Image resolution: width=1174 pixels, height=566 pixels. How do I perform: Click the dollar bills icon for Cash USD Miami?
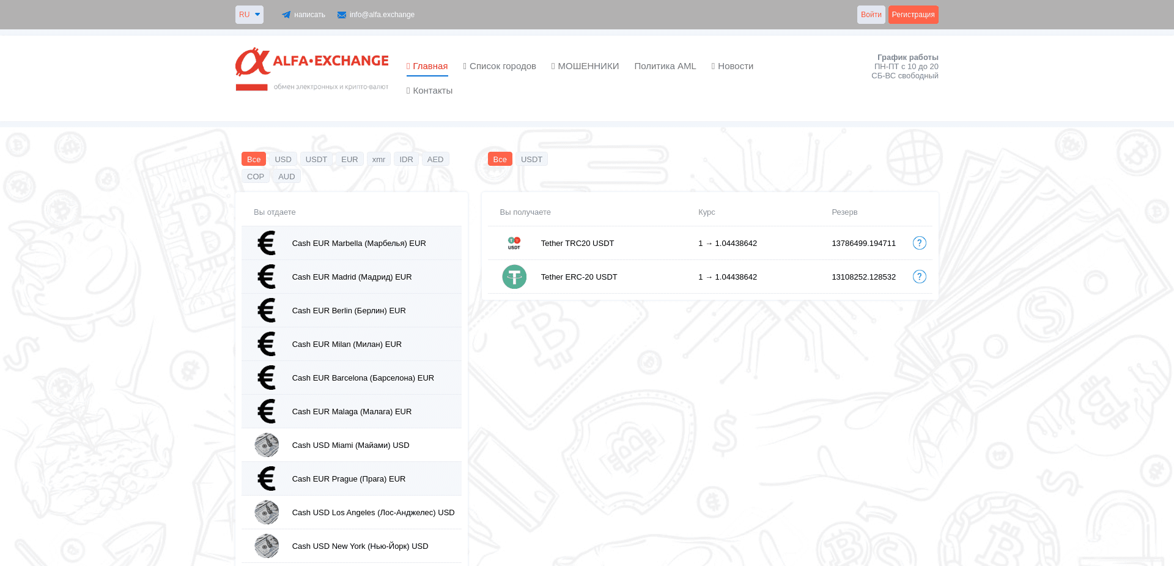click(x=266, y=445)
